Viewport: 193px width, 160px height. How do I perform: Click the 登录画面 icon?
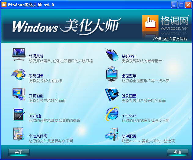point(112,94)
